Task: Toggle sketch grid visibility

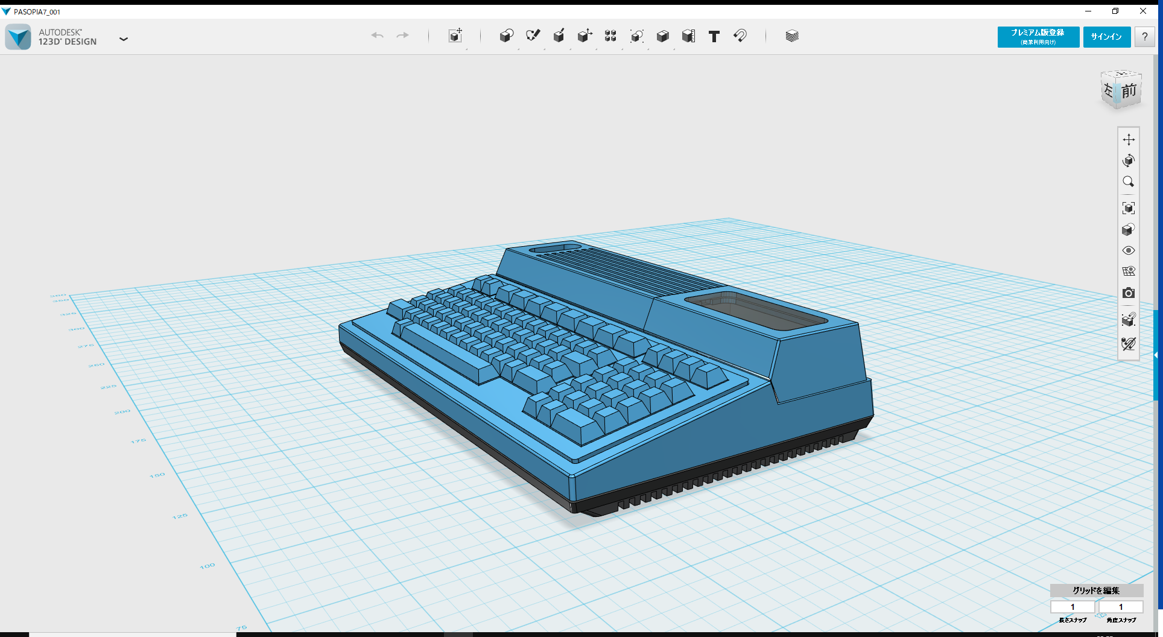Action: (1129, 271)
